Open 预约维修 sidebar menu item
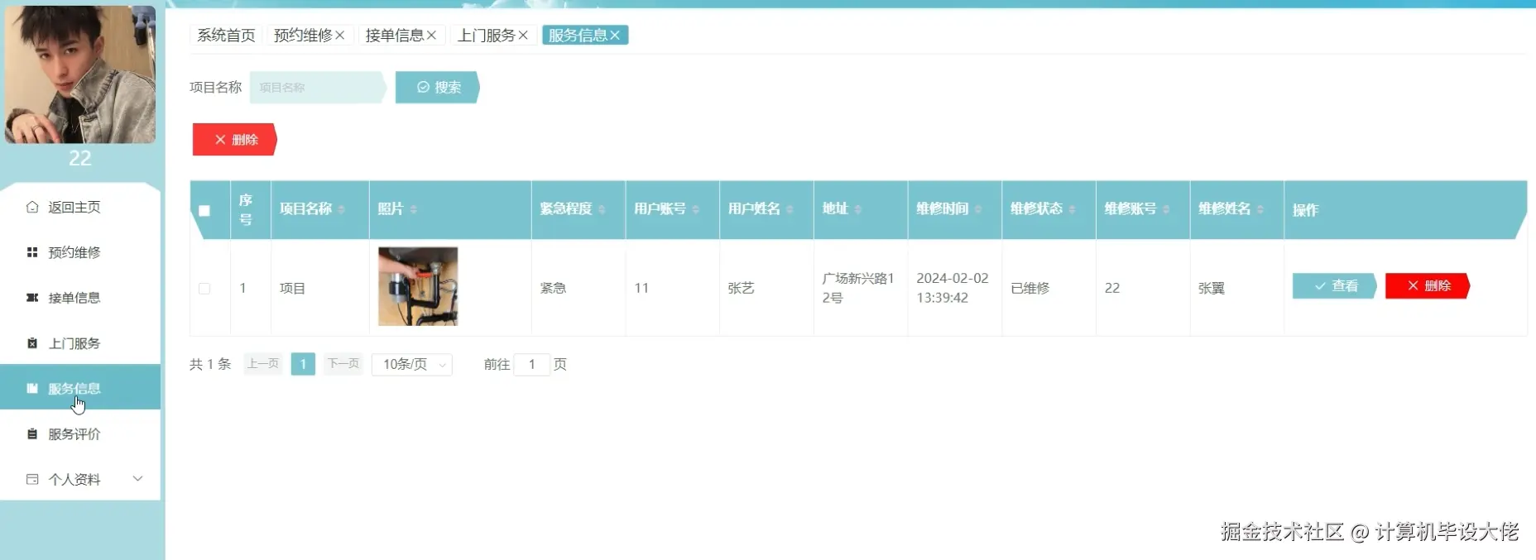1536x560 pixels. pyautogui.click(x=80, y=252)
